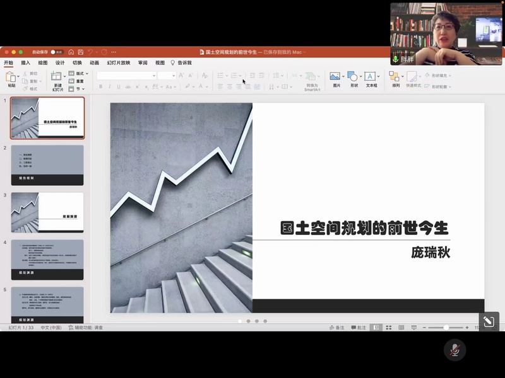Screen dimensions: 505x378
Task: Click the Paste (粘贴) clipboard icon
Action: [x=11, y=77]
